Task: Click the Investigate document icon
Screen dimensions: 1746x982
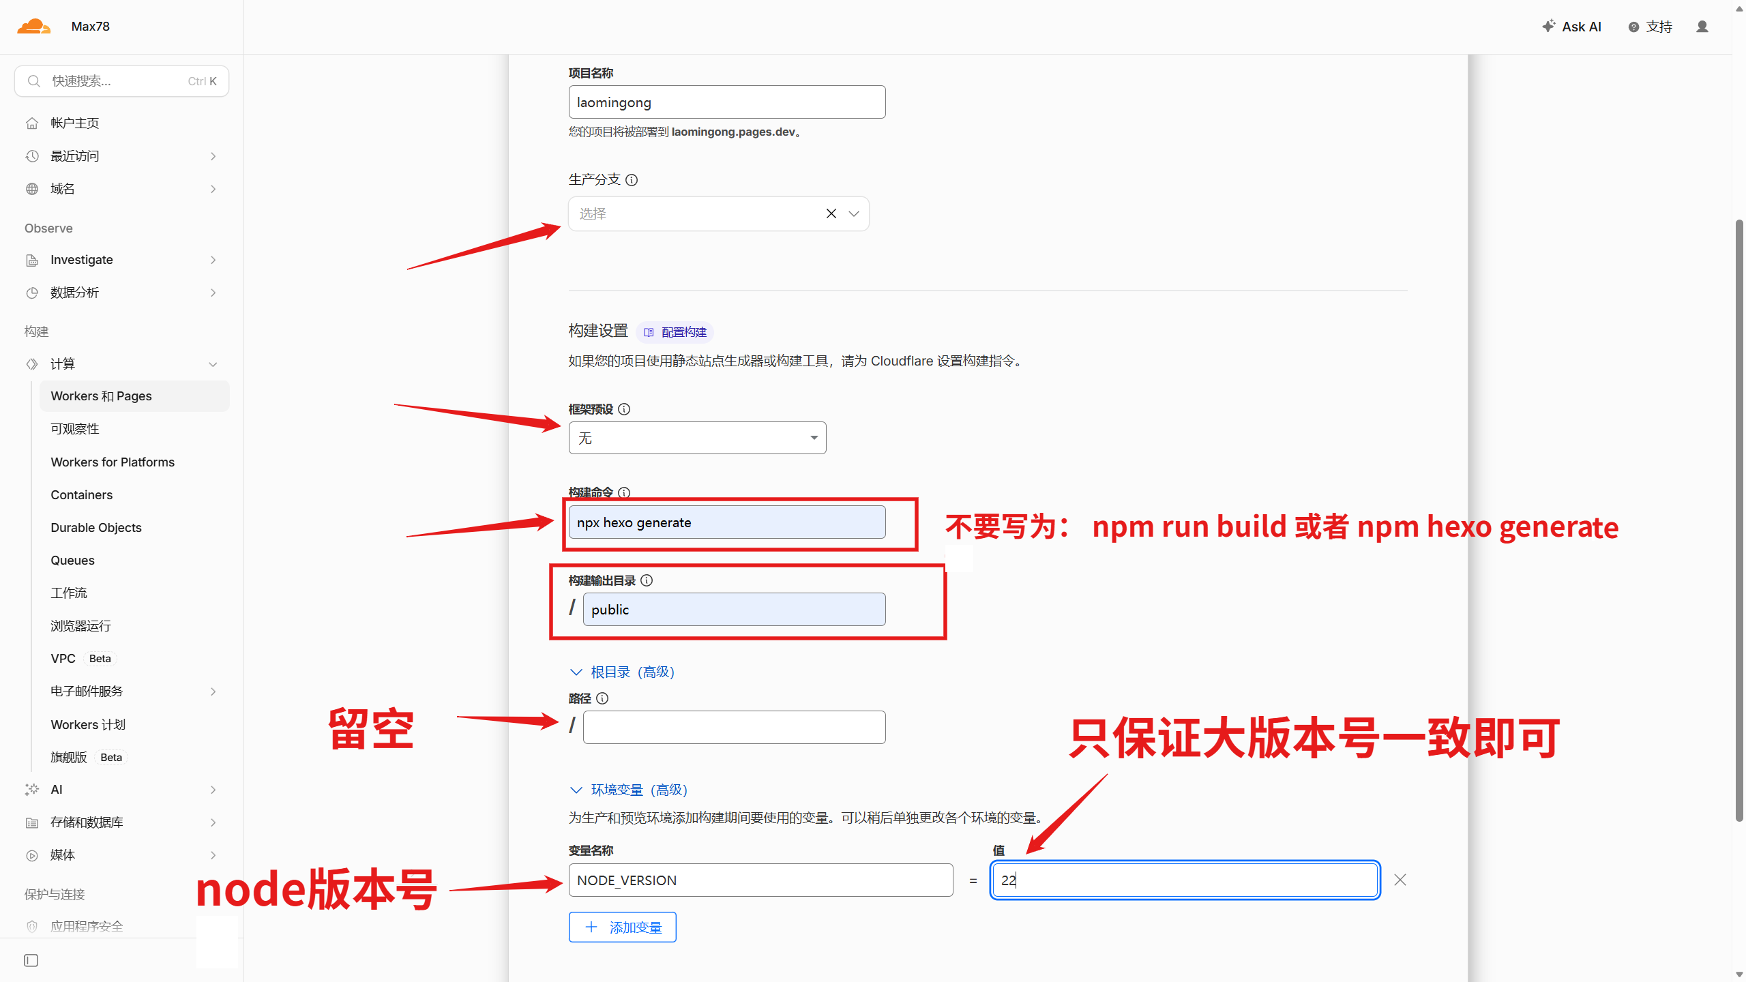Action: pos(32,260)
